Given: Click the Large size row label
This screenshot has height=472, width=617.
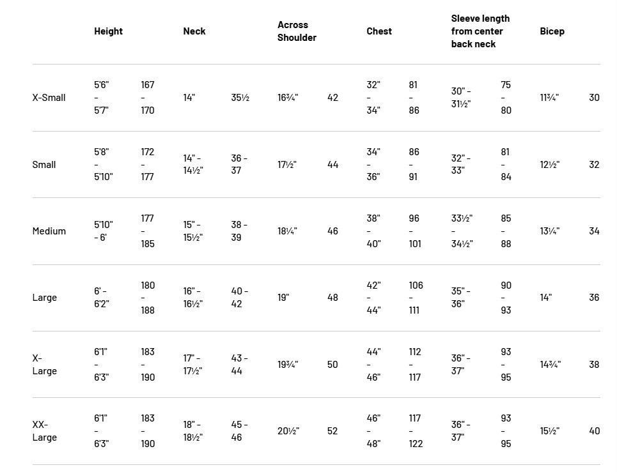Looking at the screenshot, I should [45, 298].
